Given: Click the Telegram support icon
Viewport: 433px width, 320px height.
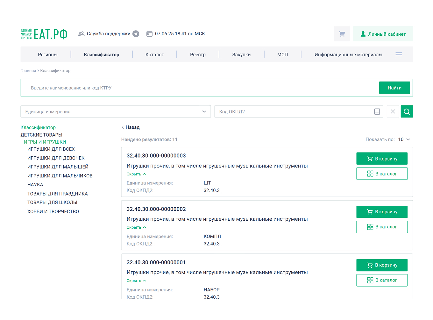Looking at the screenshot, I should click(136, 34).
